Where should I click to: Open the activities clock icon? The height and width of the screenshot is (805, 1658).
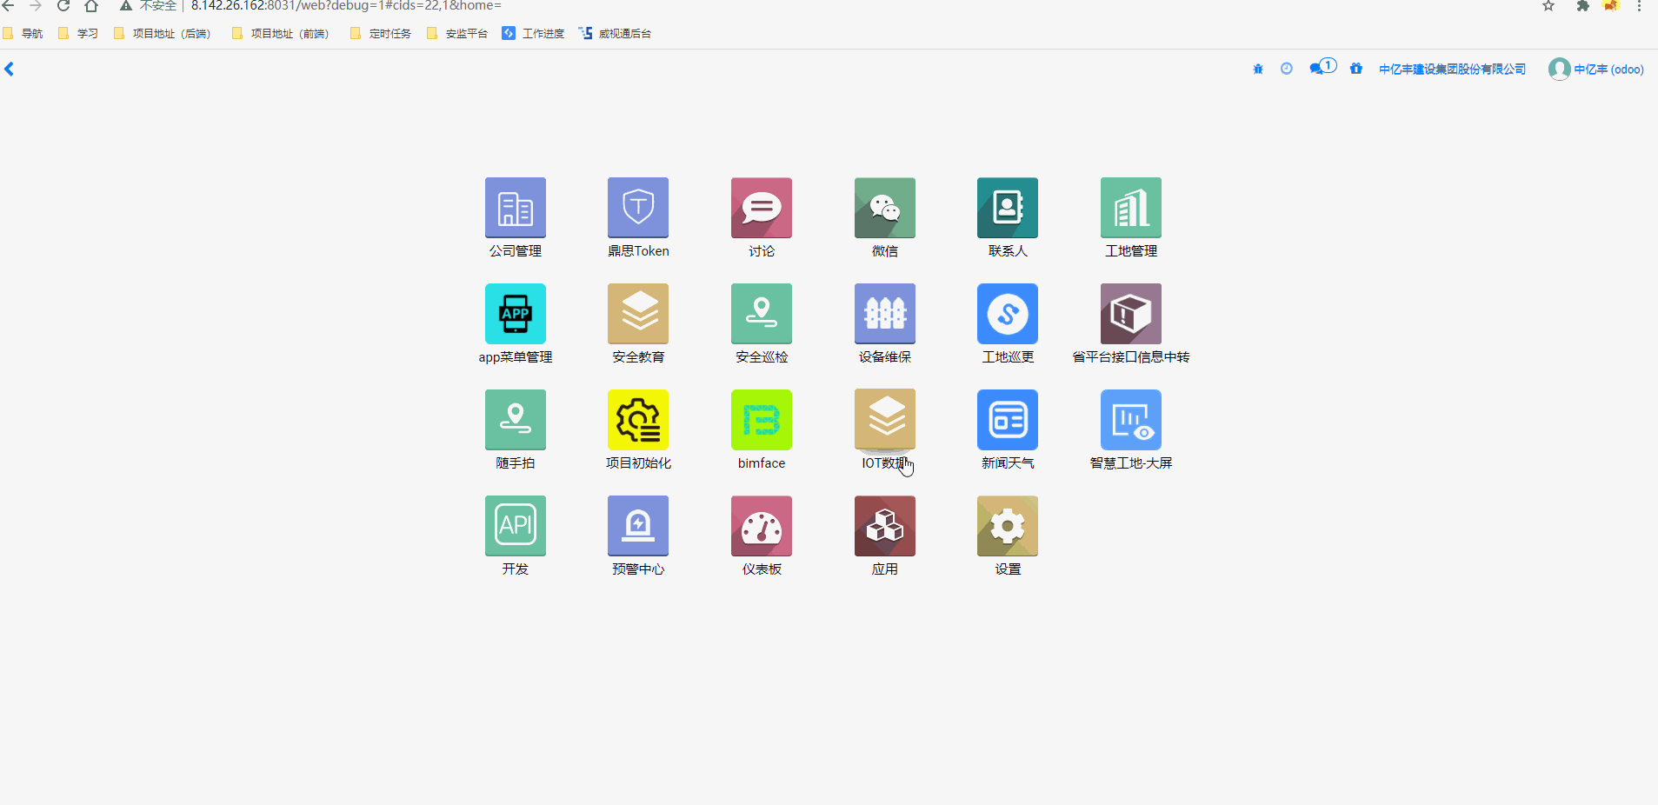[x=1287, y=69]
